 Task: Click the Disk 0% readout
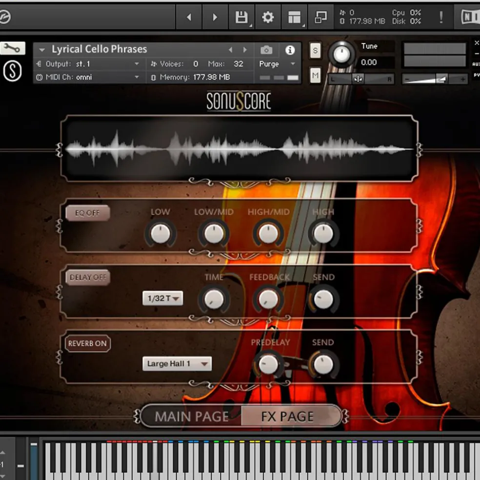[406, 21]
